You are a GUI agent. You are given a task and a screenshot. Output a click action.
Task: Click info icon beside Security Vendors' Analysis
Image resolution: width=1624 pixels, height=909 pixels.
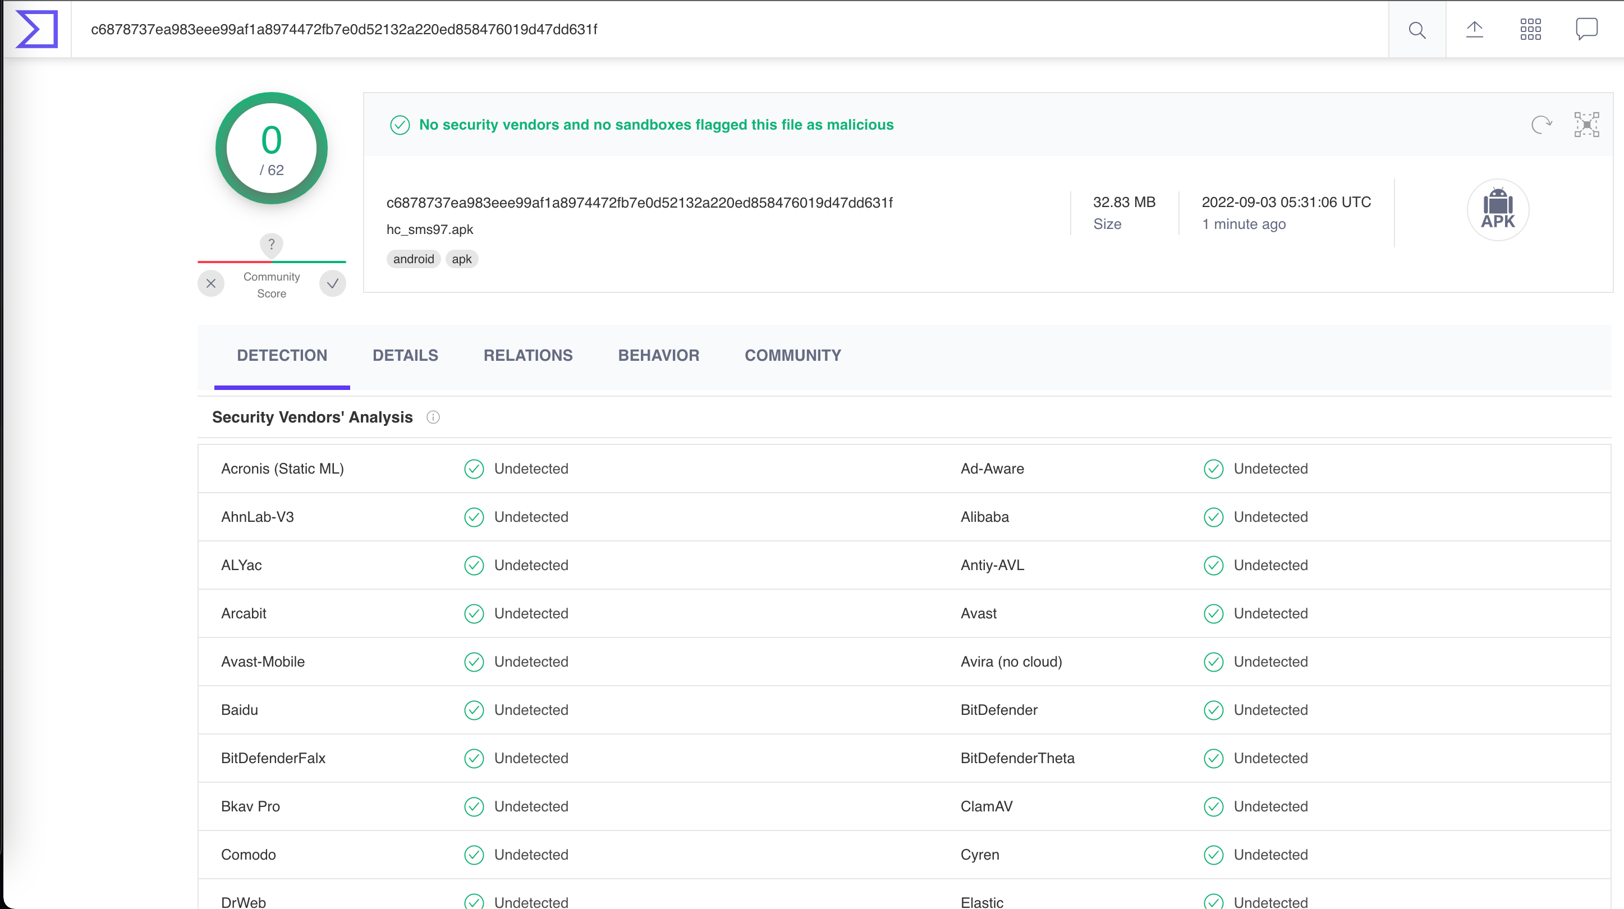[433, 417]
